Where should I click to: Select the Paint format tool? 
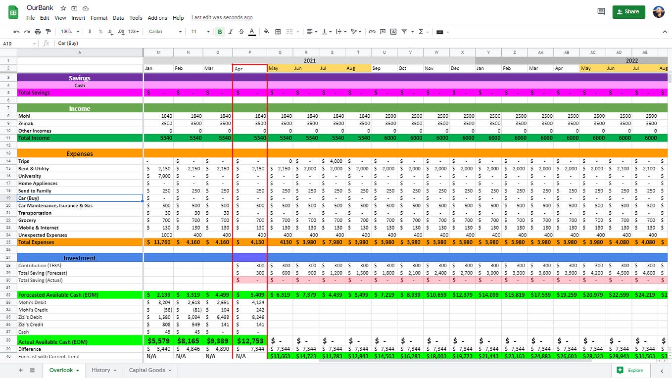48,32
